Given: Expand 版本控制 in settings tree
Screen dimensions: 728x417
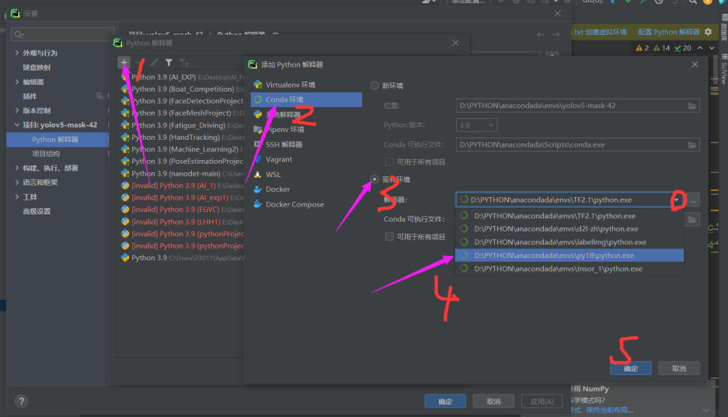Looking at the screenshot, I should coord(17,110).
